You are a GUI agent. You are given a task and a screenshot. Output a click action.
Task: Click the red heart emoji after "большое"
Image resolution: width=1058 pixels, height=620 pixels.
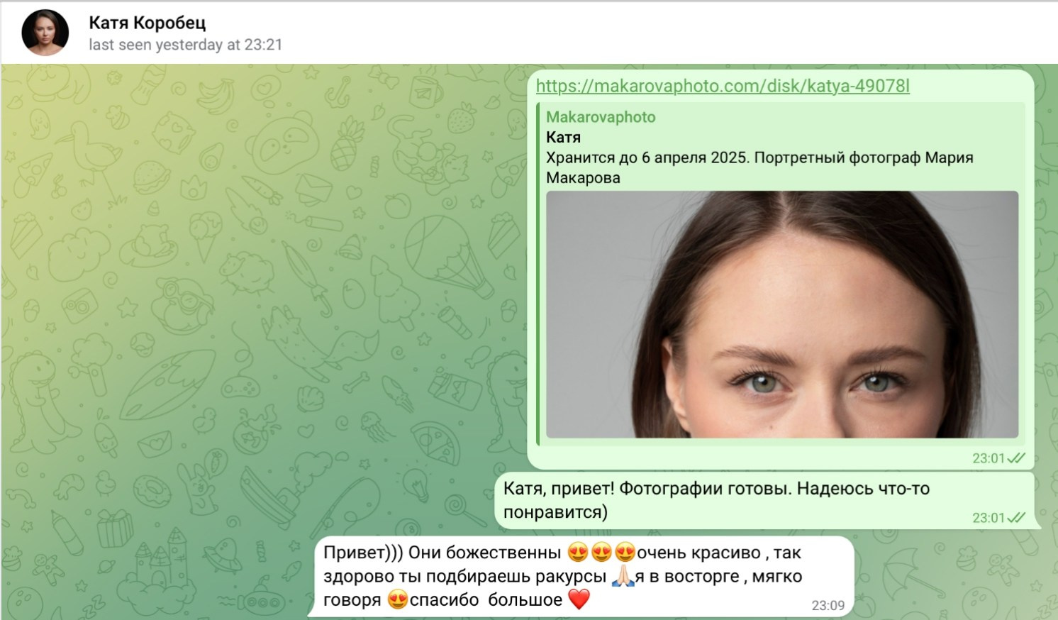tap(579, 600)
